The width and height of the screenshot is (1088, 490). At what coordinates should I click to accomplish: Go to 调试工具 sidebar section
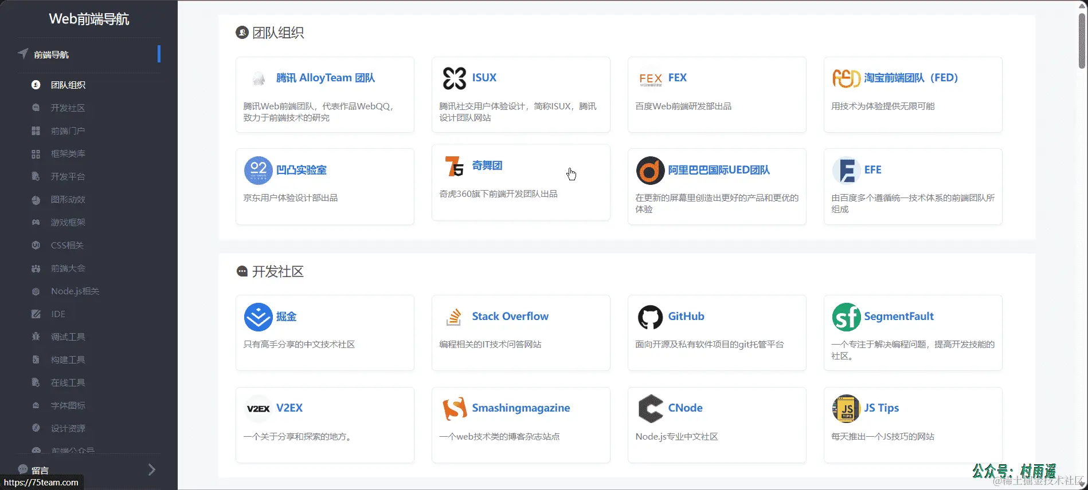point(68,337)
